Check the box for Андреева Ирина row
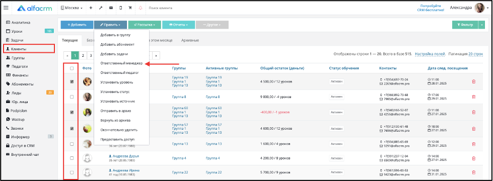The image size is (493, 181). 72,172
